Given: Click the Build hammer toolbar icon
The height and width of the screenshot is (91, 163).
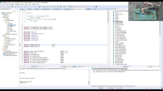Looking at the screenshot, I should point(12,7).
